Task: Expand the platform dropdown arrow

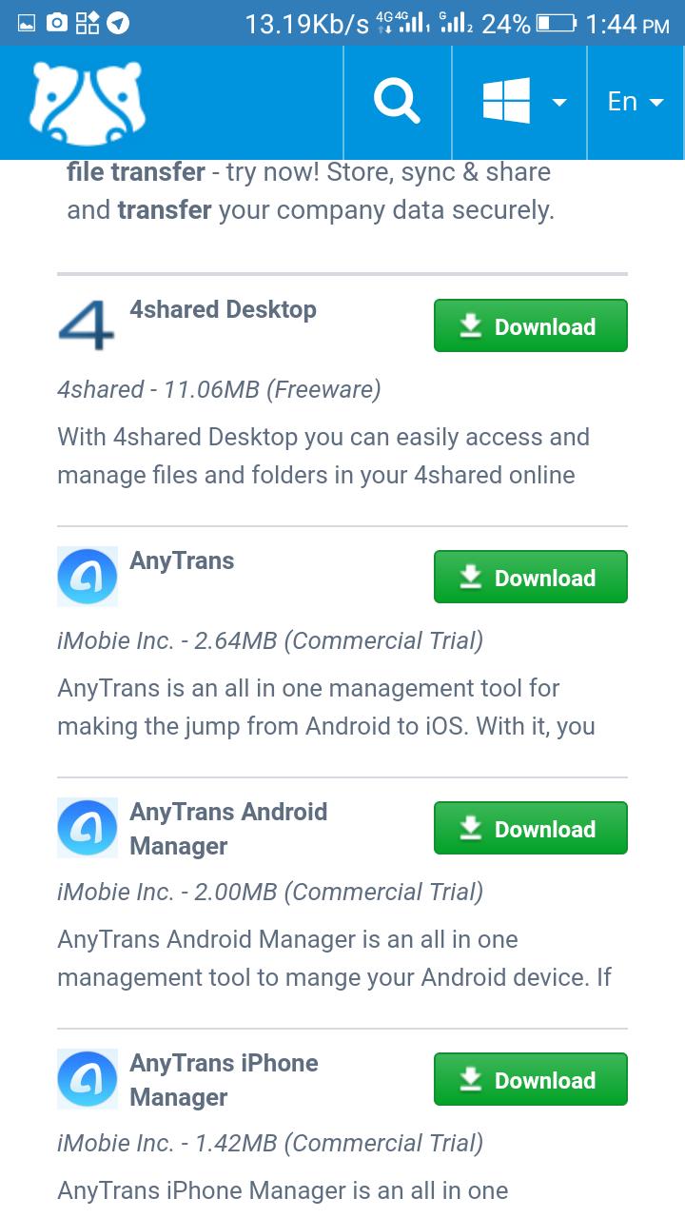Action: pyautogui.click(x=559, y=102)
